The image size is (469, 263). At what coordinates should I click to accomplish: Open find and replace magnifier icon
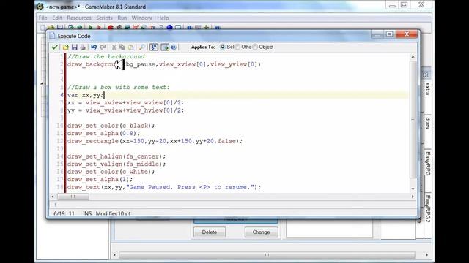coord(142,47)
